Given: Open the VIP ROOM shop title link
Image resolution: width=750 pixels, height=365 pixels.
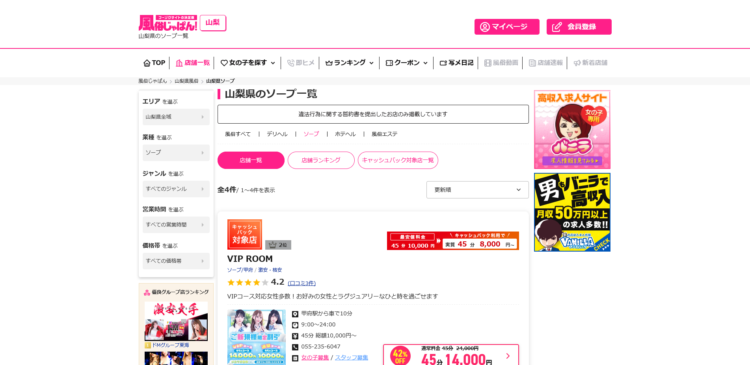Looking at the screenshot, I should (x=250, y=259).
